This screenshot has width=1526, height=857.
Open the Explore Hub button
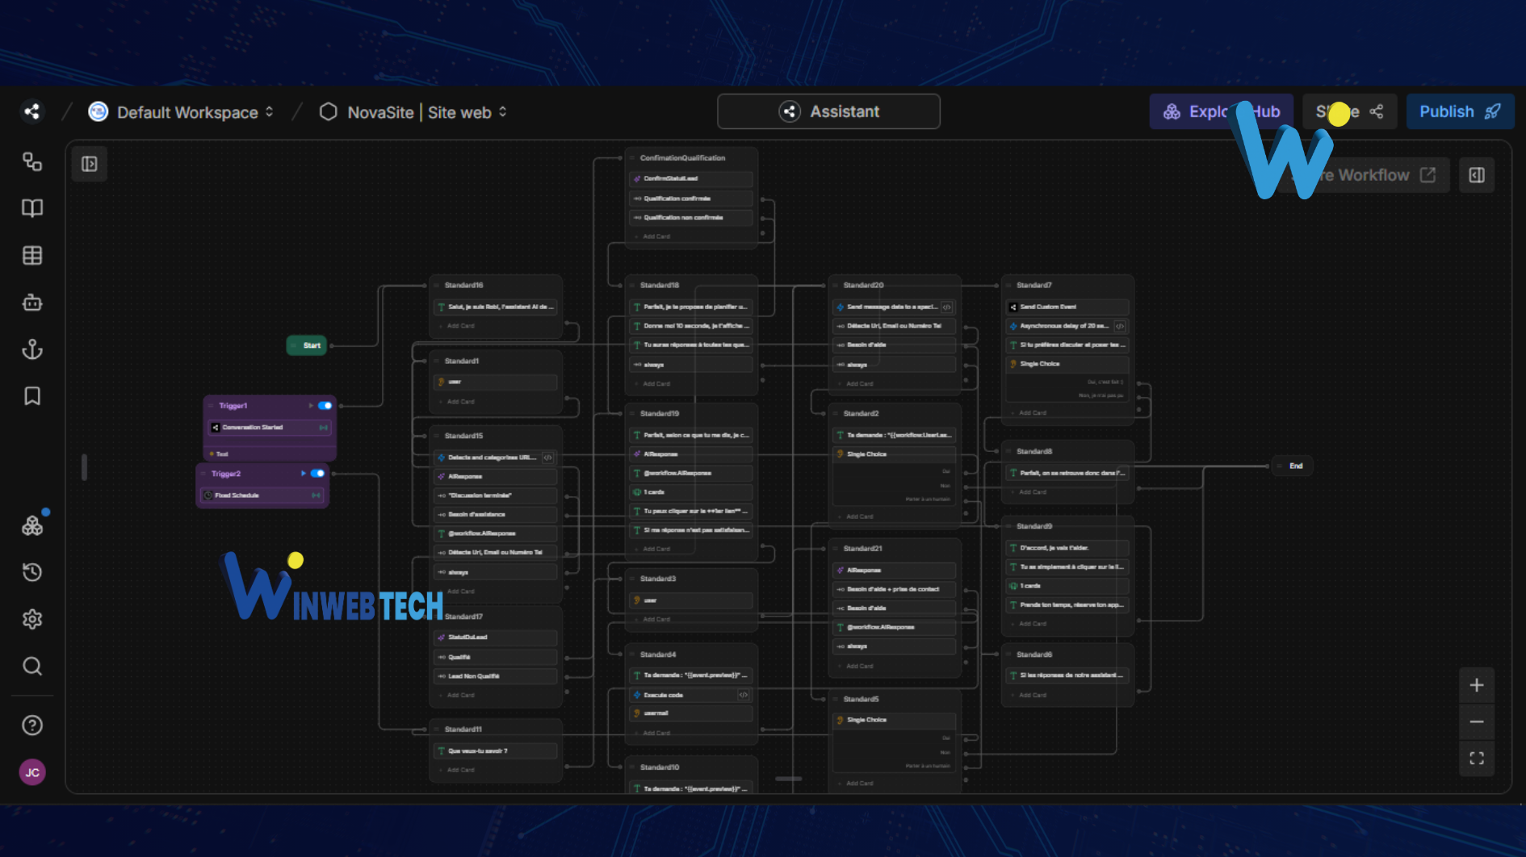(1221, 111)
